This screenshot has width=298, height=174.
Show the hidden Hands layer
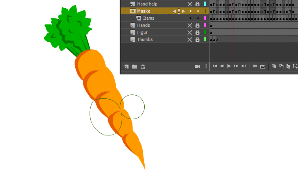190,26
